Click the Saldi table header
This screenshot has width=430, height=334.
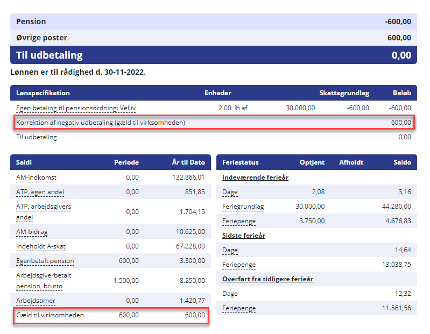point(24,162)
